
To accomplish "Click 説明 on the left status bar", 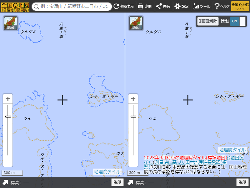I will pos(117,182).
